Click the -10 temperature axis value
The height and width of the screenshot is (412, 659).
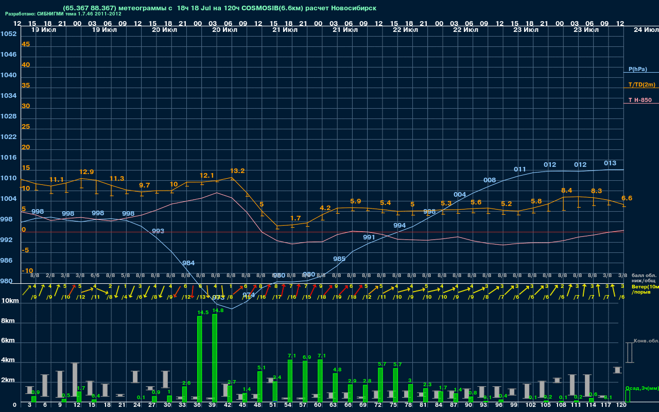(x=27, y=271)
